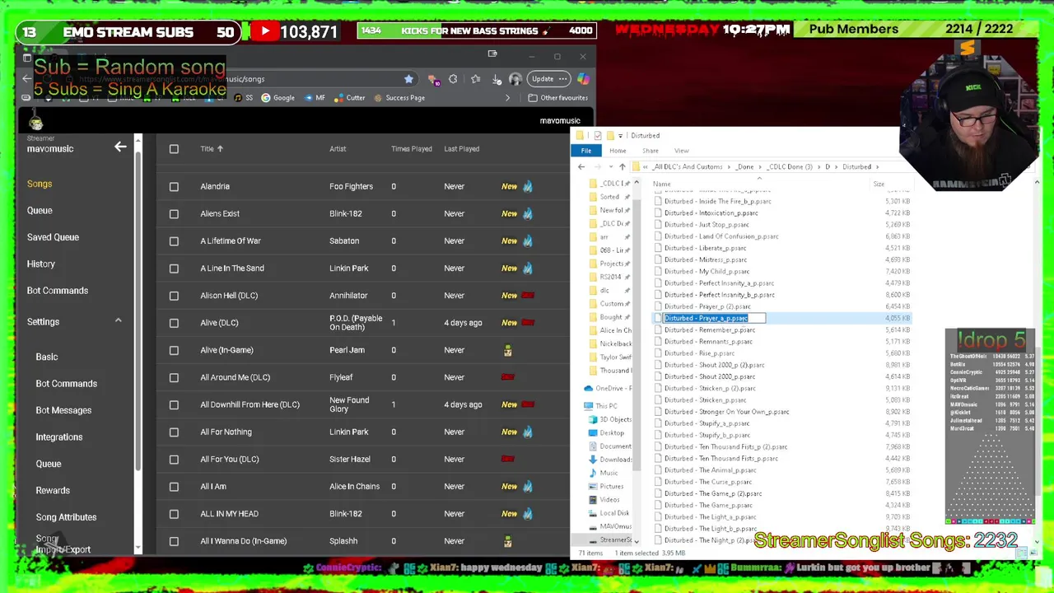Image resolution: width=1054 pixels, height=593 pixels.
Task: Sort by Title column header
Action: 212,149
